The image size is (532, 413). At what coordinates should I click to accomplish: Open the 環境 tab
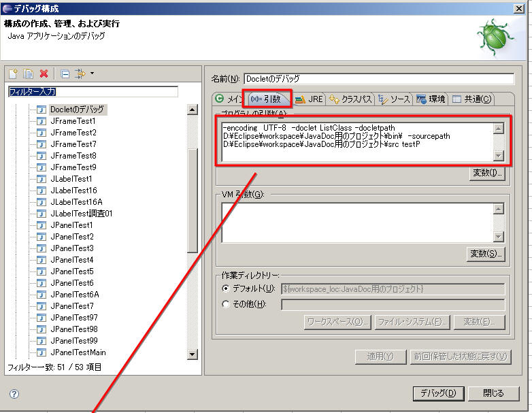click(431, 99)
